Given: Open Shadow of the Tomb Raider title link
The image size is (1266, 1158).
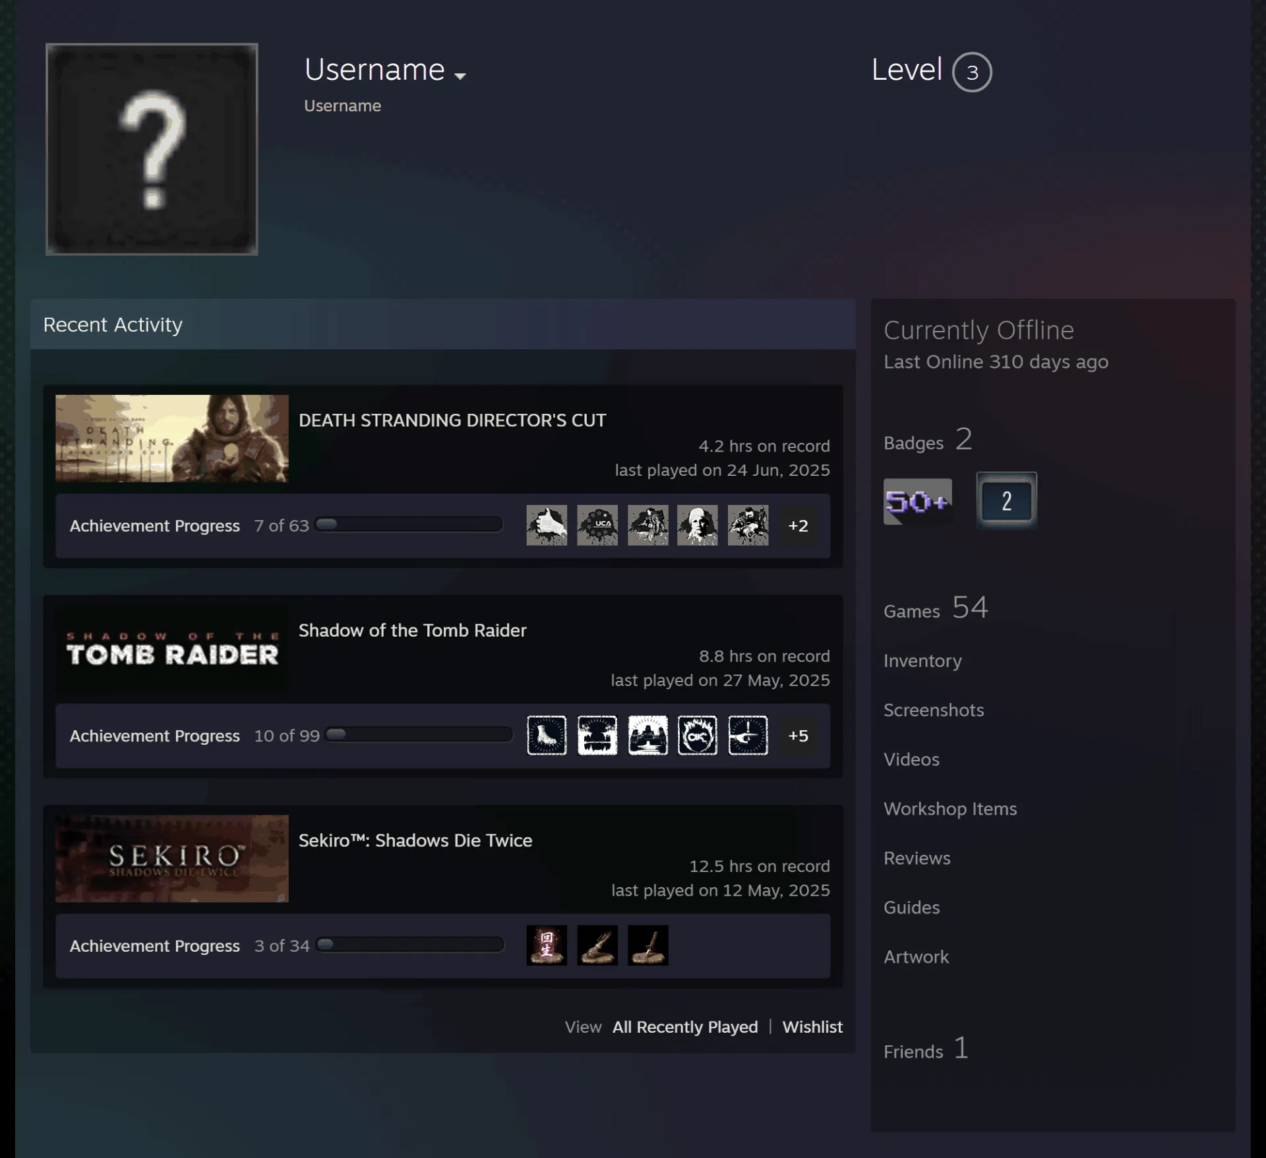Looking at the screenshot, I should (x=413, y=631).
